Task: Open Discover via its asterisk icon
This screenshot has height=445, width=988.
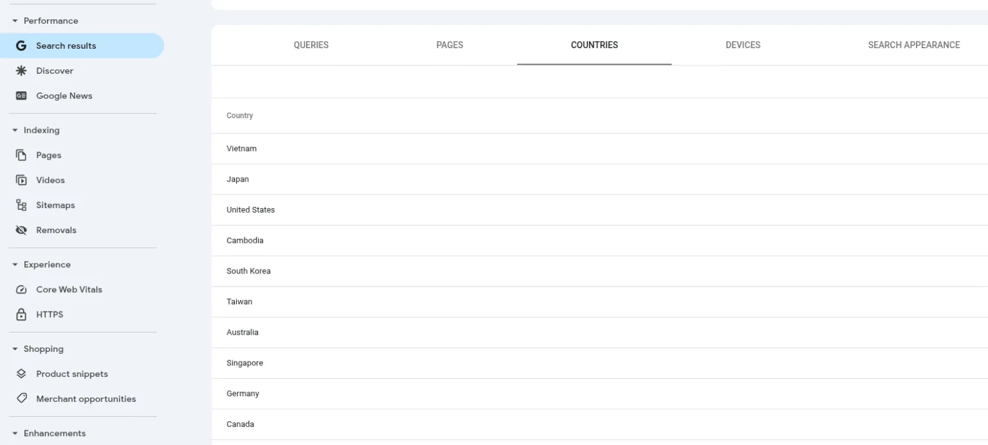Action: point(21,71)
